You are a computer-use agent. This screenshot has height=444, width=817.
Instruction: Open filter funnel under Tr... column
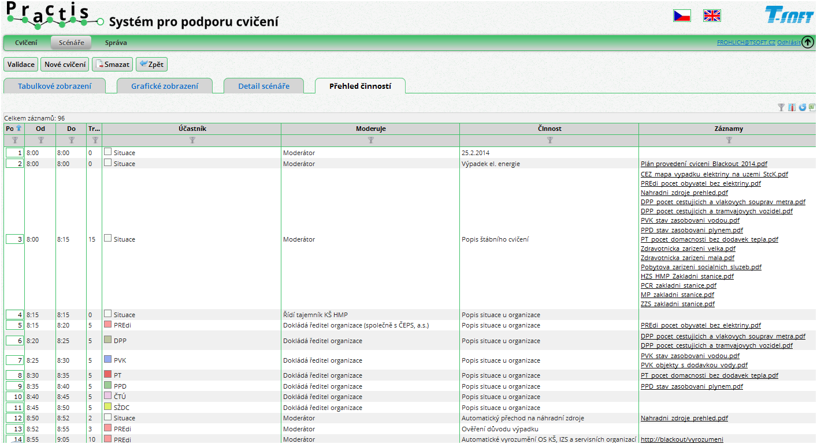pyautogui.click(x=94, y=140)
